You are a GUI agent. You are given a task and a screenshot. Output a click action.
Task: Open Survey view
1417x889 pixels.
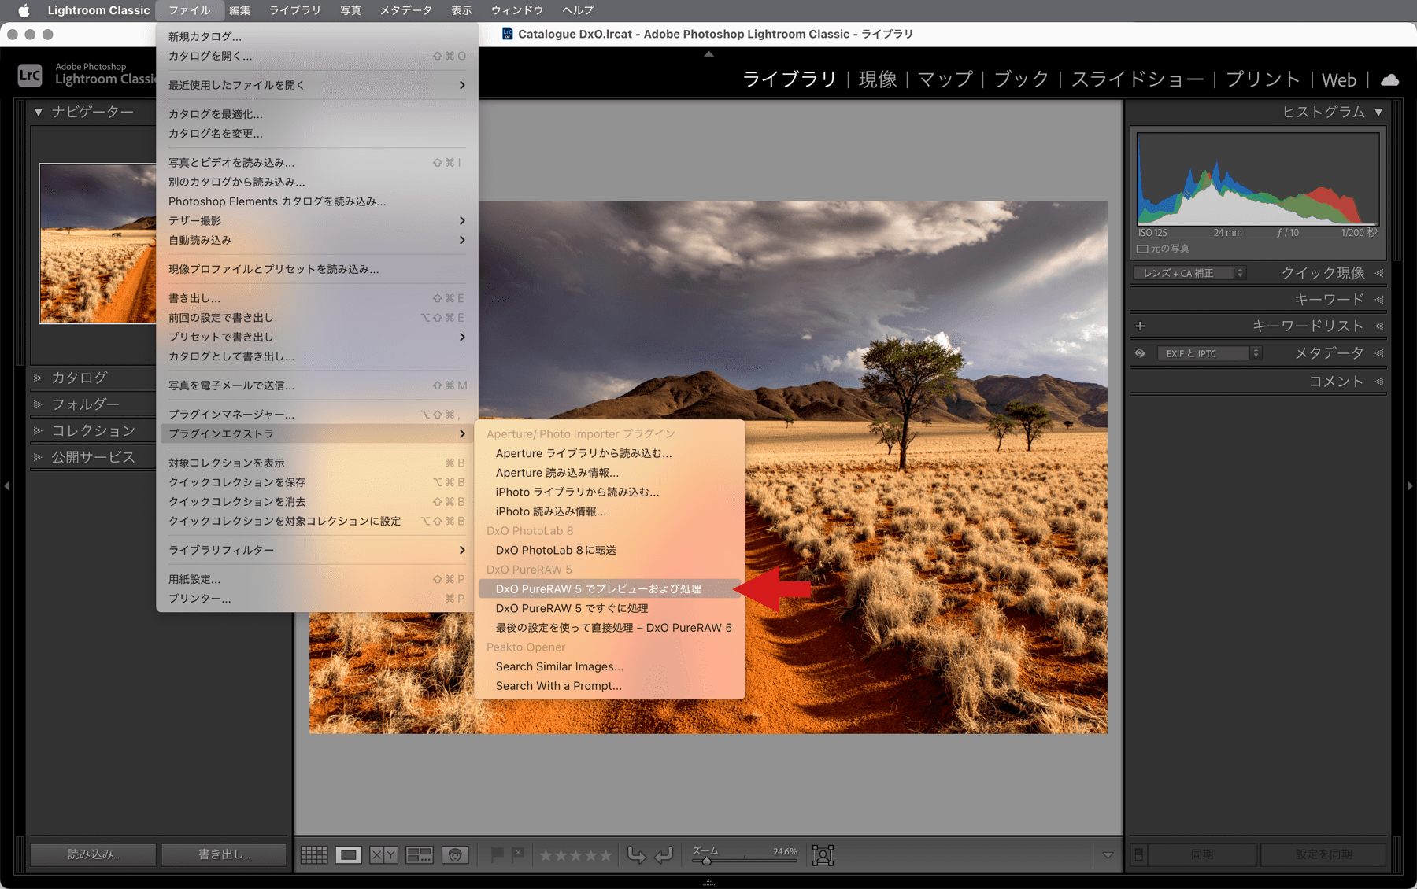419,854
